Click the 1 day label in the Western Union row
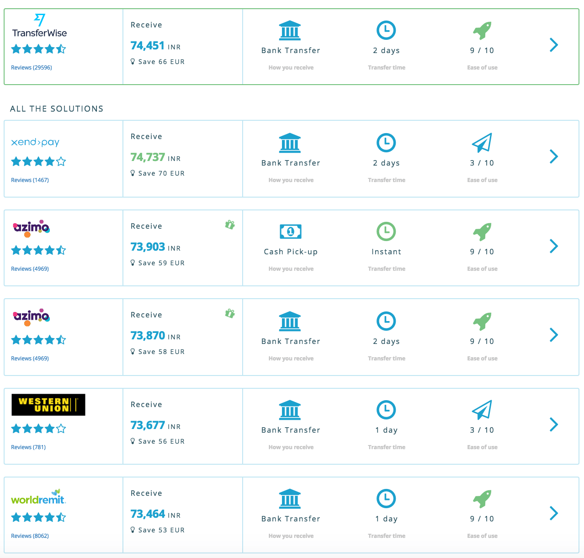Viewport: 584px width, 558px height. 387,430
